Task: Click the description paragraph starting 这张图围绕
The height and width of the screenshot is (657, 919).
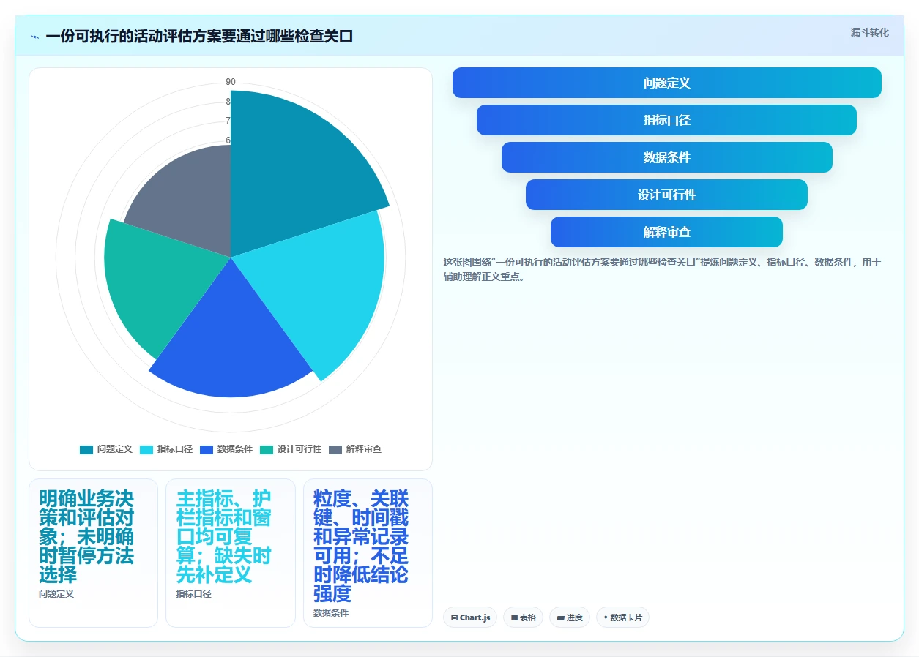Action: click(x=662, y=269)
